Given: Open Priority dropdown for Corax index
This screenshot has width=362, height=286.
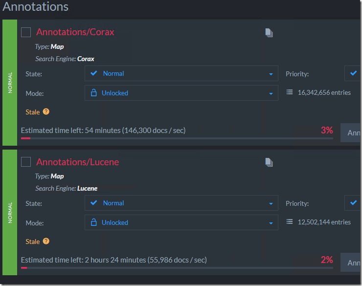Looking at the screenshot, I should pyautogui.click(x=353, y=73).
